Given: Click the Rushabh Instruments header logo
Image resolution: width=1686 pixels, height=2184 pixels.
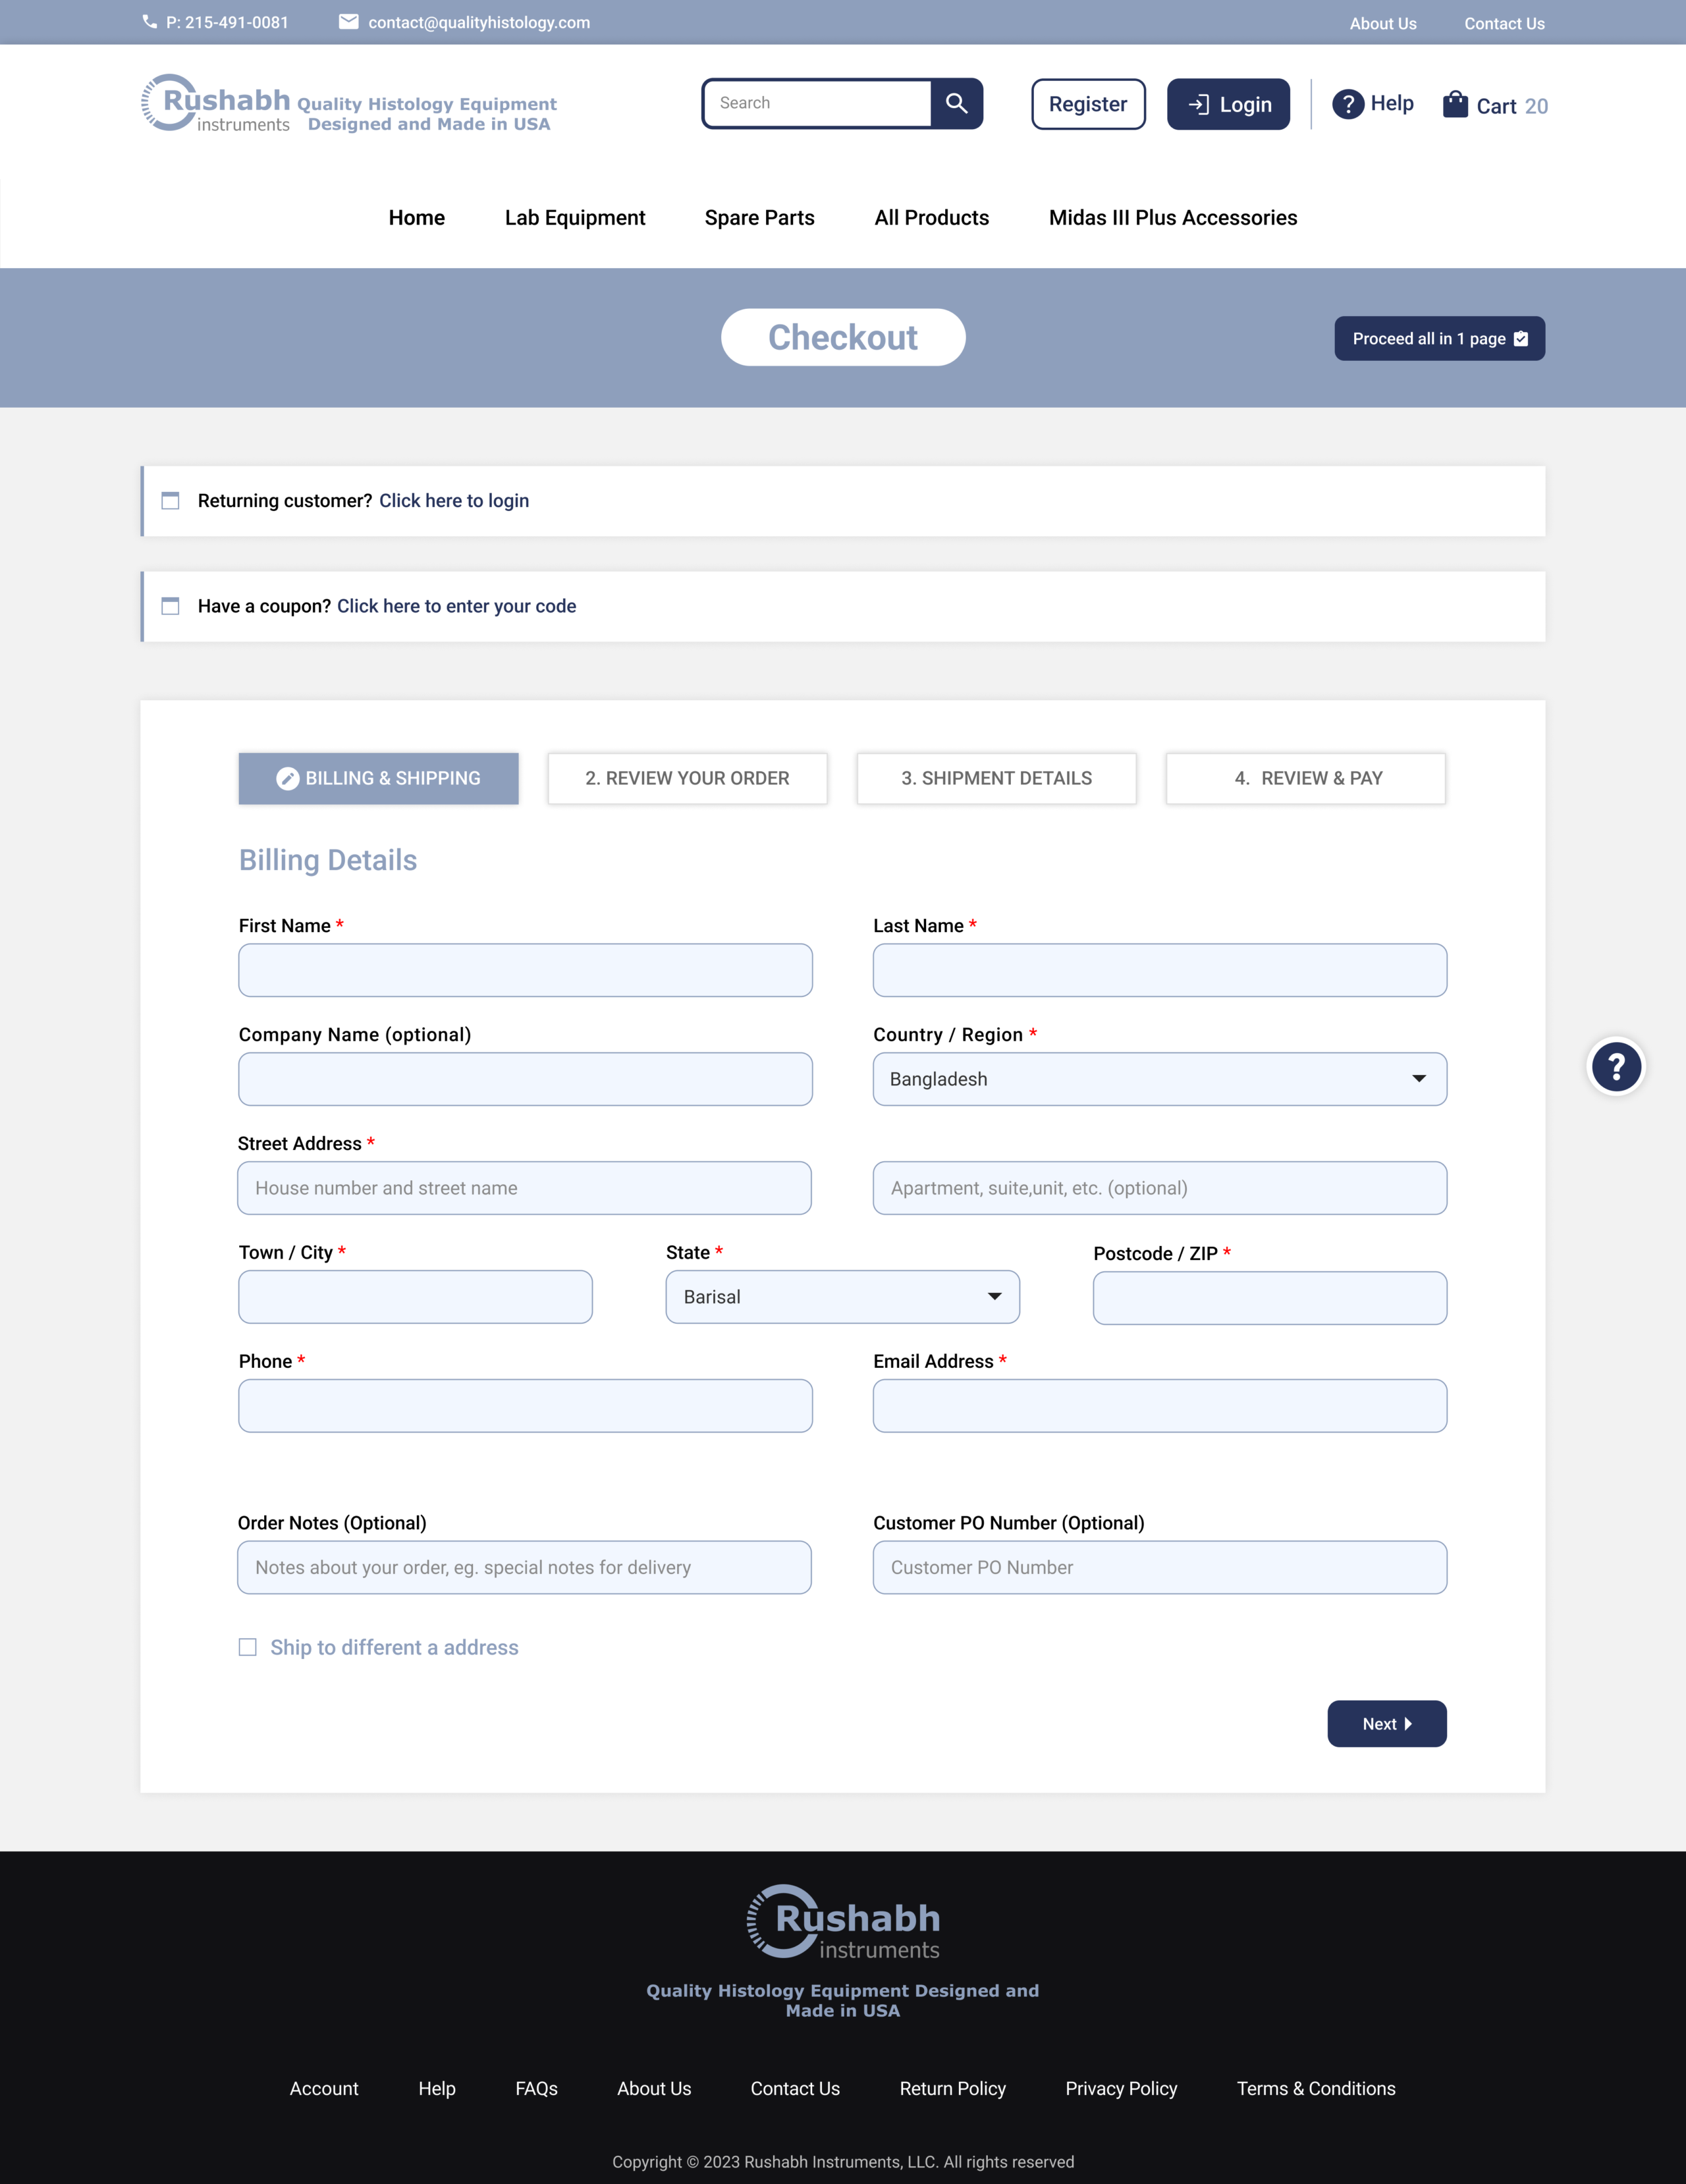Looking at the screenshot, I should pos(216,104).
